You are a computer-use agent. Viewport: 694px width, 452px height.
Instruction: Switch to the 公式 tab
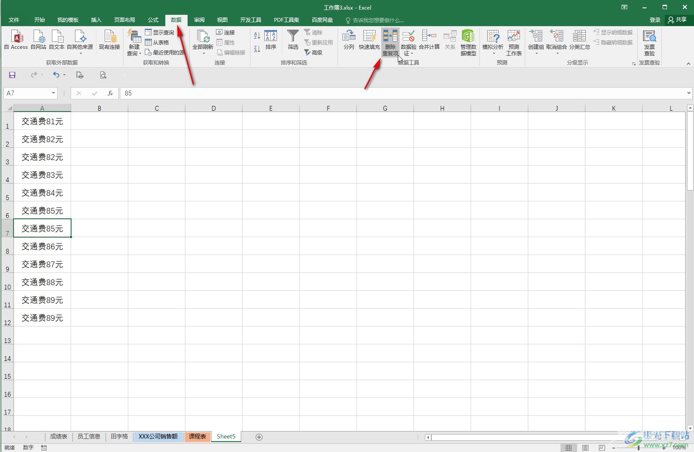pyautogui.click(x=153, y=20)
